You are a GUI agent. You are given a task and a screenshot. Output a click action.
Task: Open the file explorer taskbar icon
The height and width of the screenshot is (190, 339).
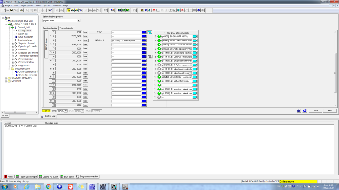(x=37, y=186)
